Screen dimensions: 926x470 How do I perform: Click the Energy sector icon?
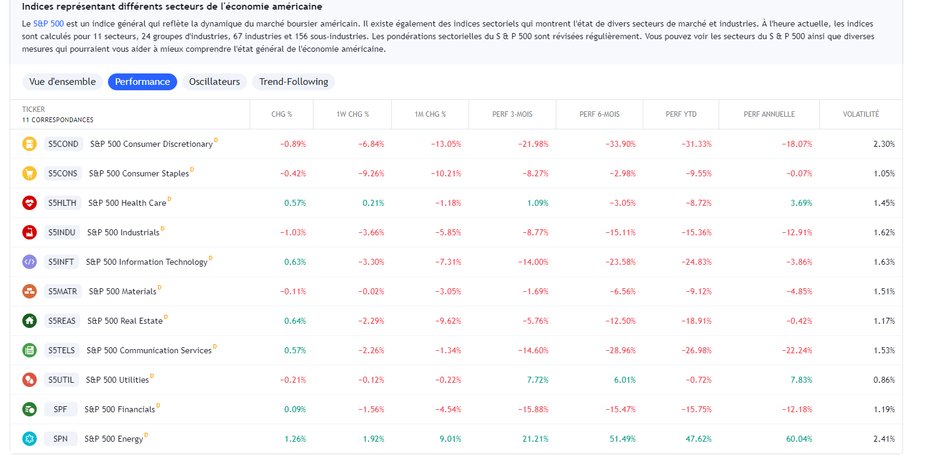30,439
